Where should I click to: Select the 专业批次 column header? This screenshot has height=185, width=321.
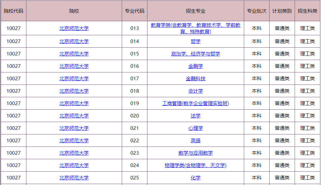(x=257, y=11)
